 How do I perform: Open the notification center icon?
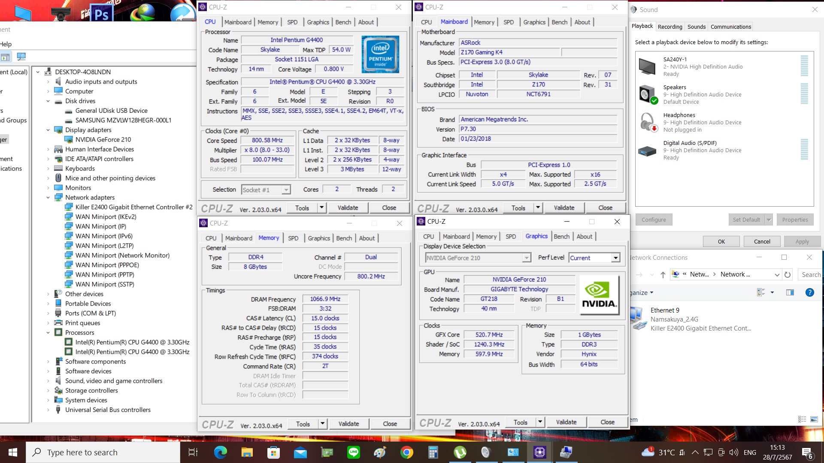pos(807,453)
